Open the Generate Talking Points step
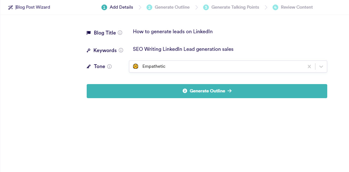 point(231,7)
